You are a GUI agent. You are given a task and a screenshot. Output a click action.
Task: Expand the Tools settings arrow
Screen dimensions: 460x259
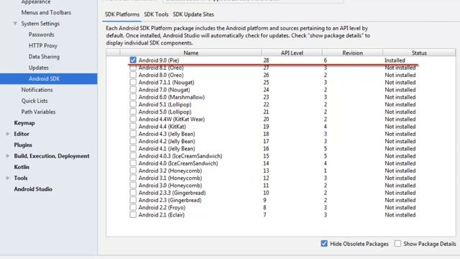[8, 178]
